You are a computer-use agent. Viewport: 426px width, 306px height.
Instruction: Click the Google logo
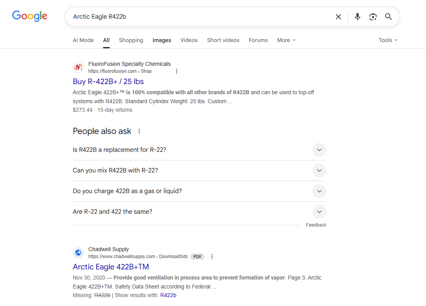coord(30,16)
